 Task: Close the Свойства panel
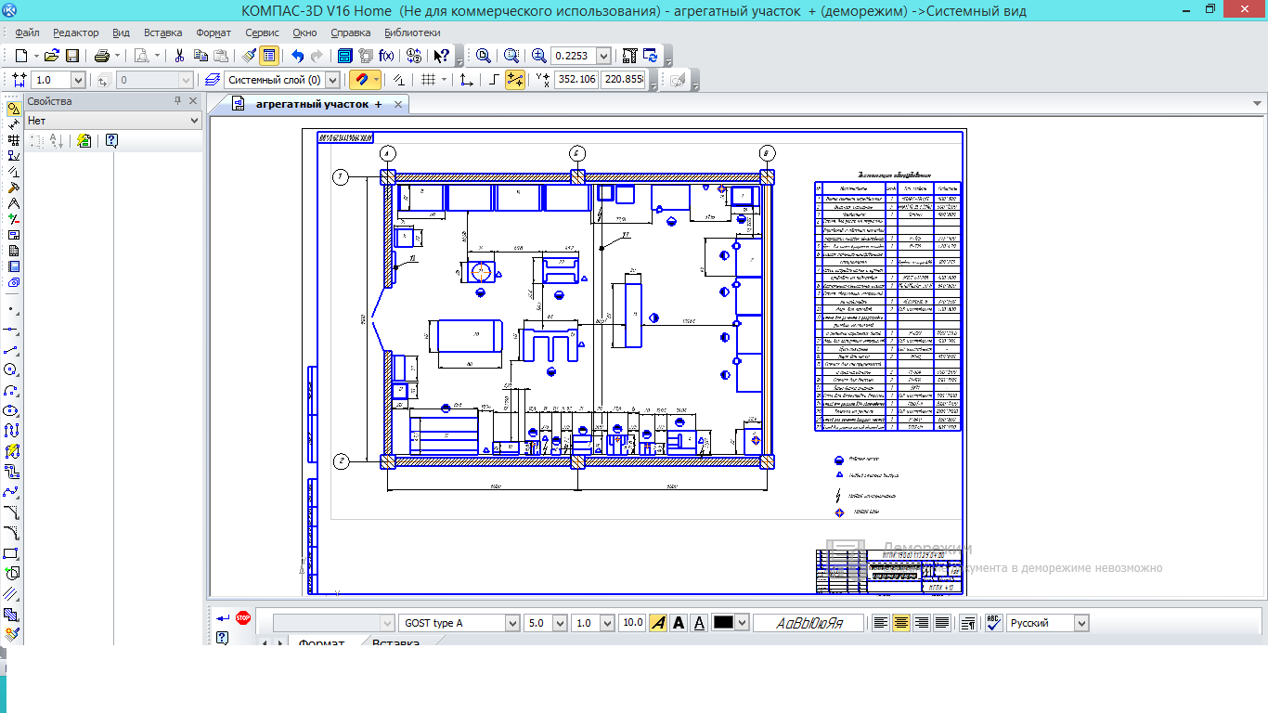pyautogui.click(x=193, y=101)
